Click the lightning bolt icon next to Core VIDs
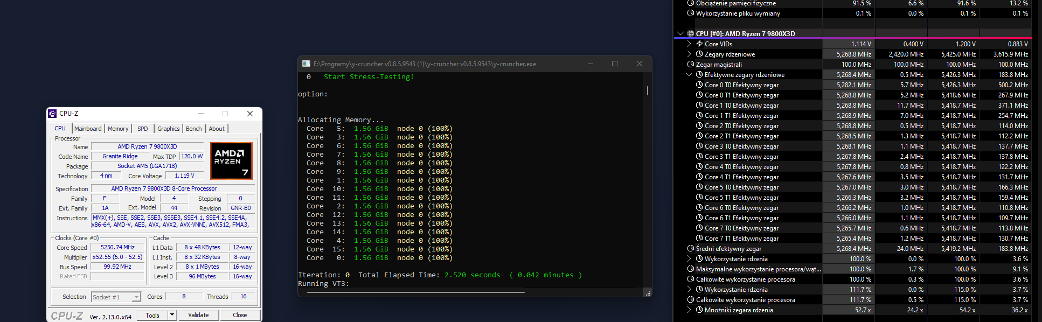 tap(699, 44)
